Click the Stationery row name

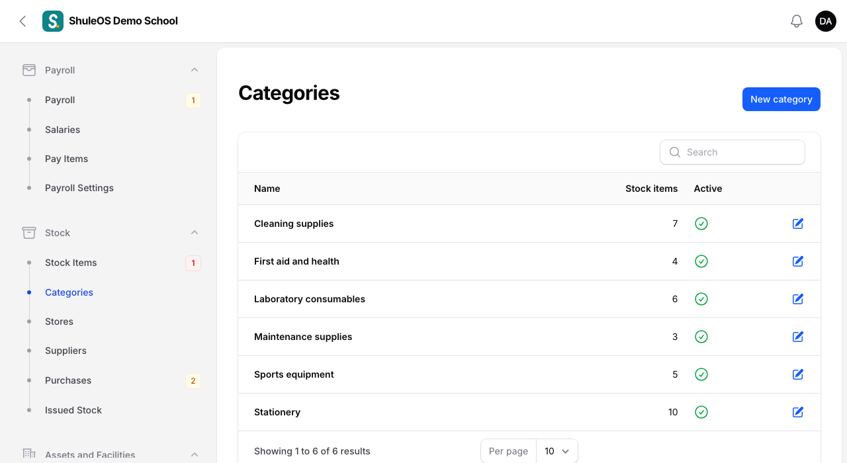click(277, 412)
